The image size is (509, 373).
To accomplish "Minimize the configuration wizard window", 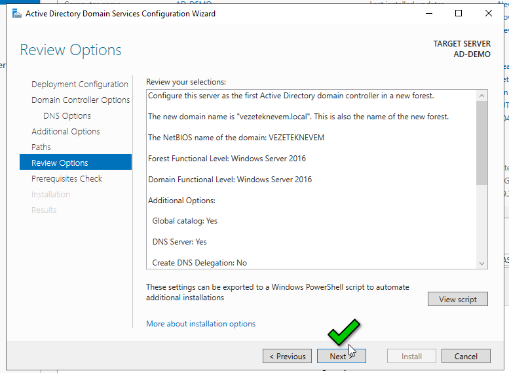I will (428, 13).
